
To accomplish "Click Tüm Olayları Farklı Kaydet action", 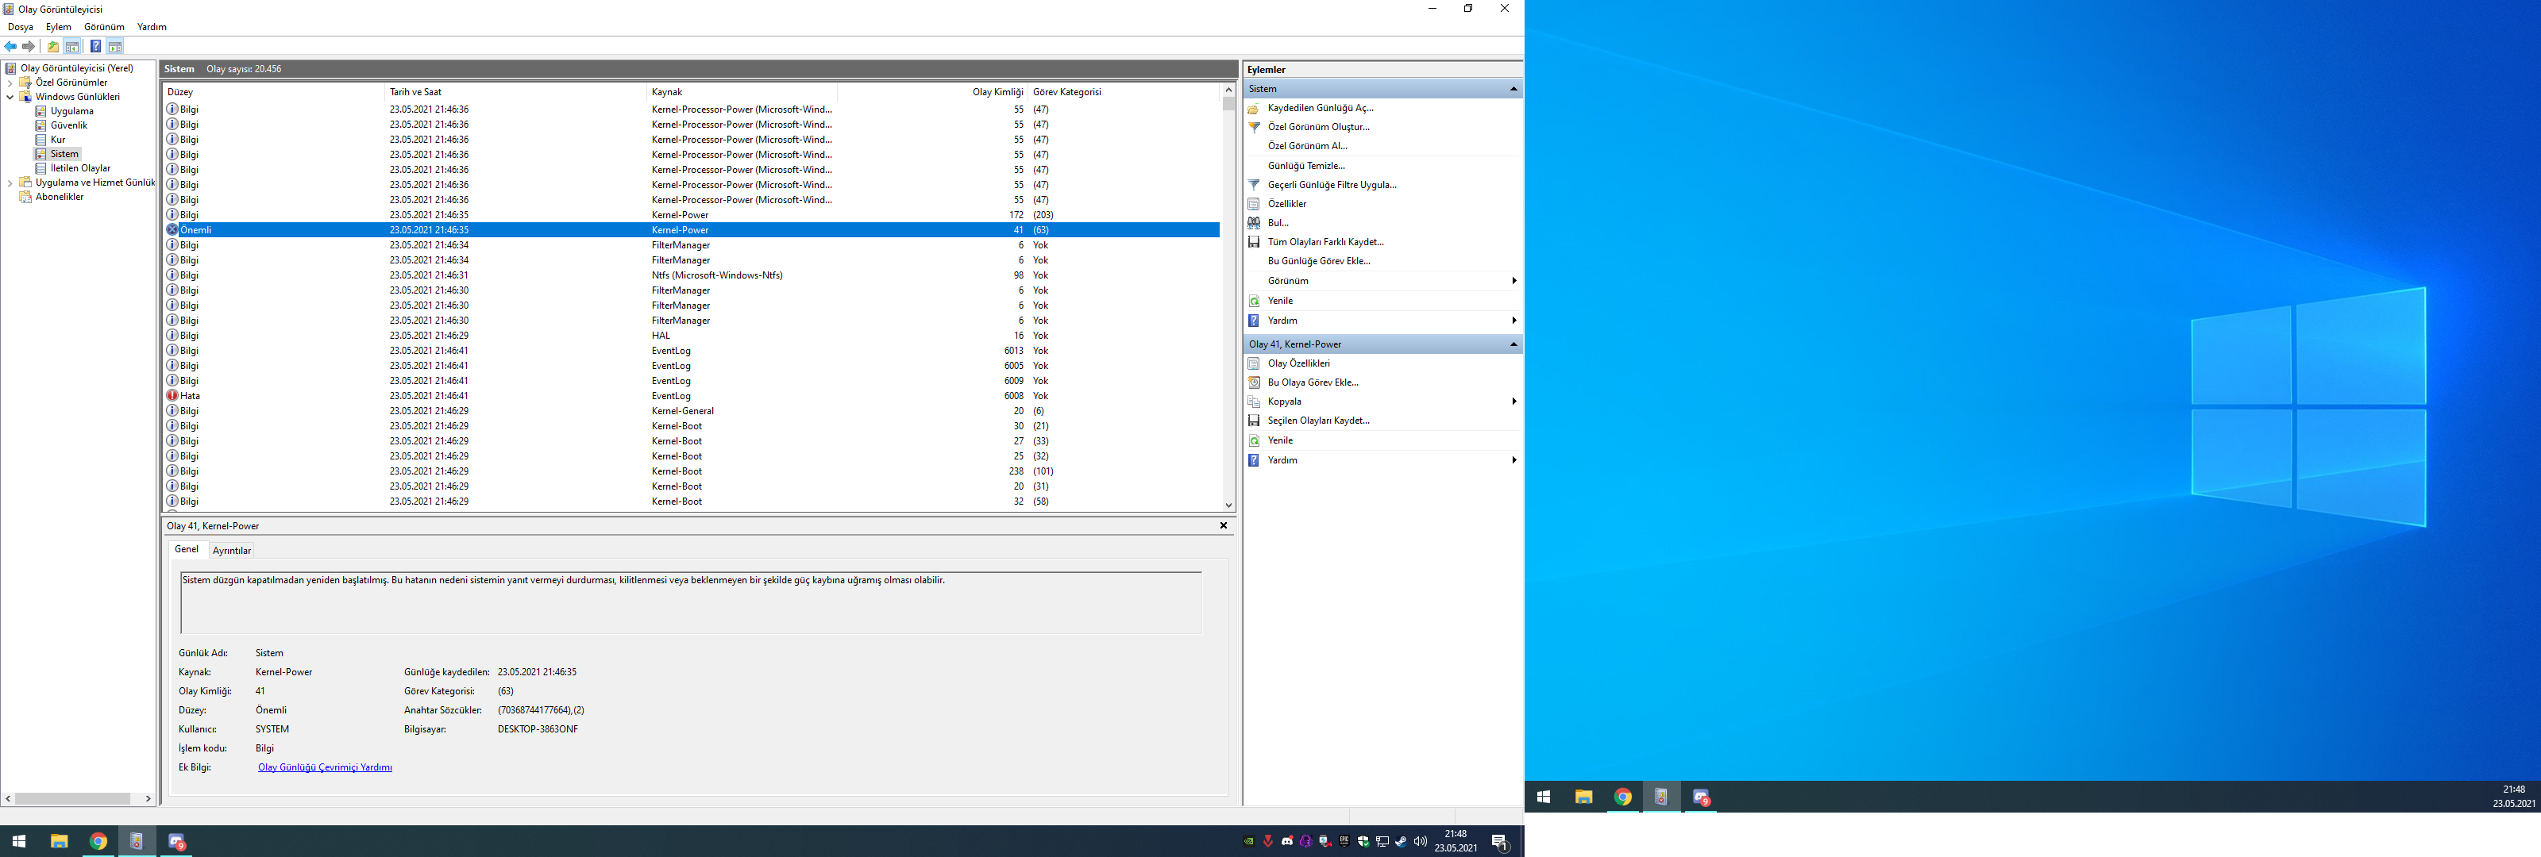I will (1326, 241).
